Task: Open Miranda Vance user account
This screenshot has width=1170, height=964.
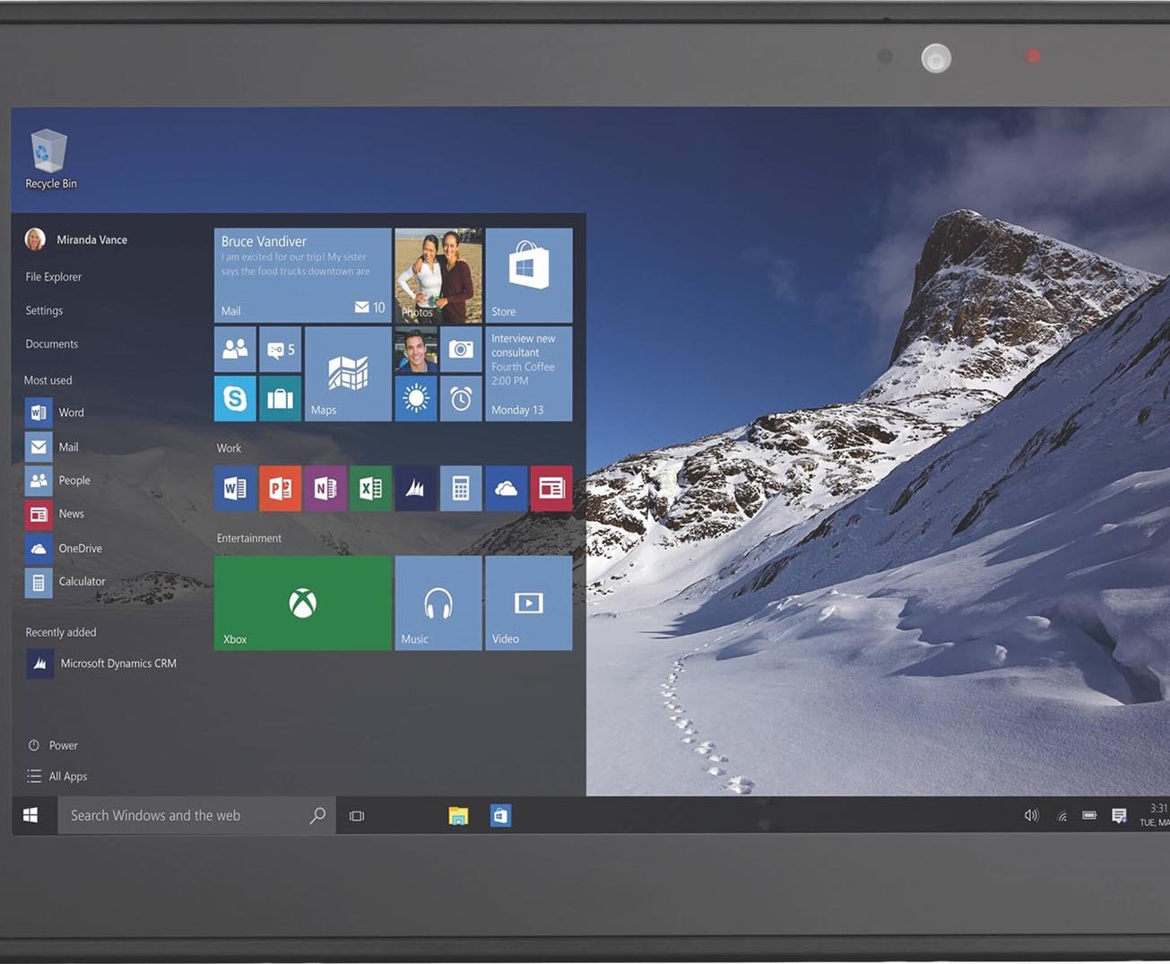Action: point(76,239)
